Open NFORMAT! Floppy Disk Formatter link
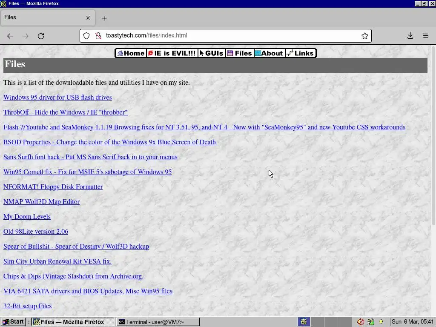Image resolution: width=436 pixels, height=327 pixels. (x=53, y=187)
